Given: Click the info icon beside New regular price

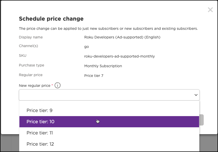Looking at the screenshot, I should click(57, 86).
